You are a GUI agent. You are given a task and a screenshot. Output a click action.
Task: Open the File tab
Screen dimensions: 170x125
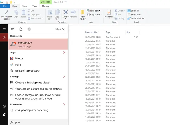point(5,6)
